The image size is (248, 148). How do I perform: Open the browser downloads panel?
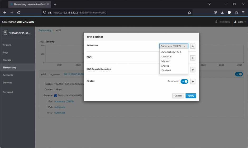click(222, 12)
